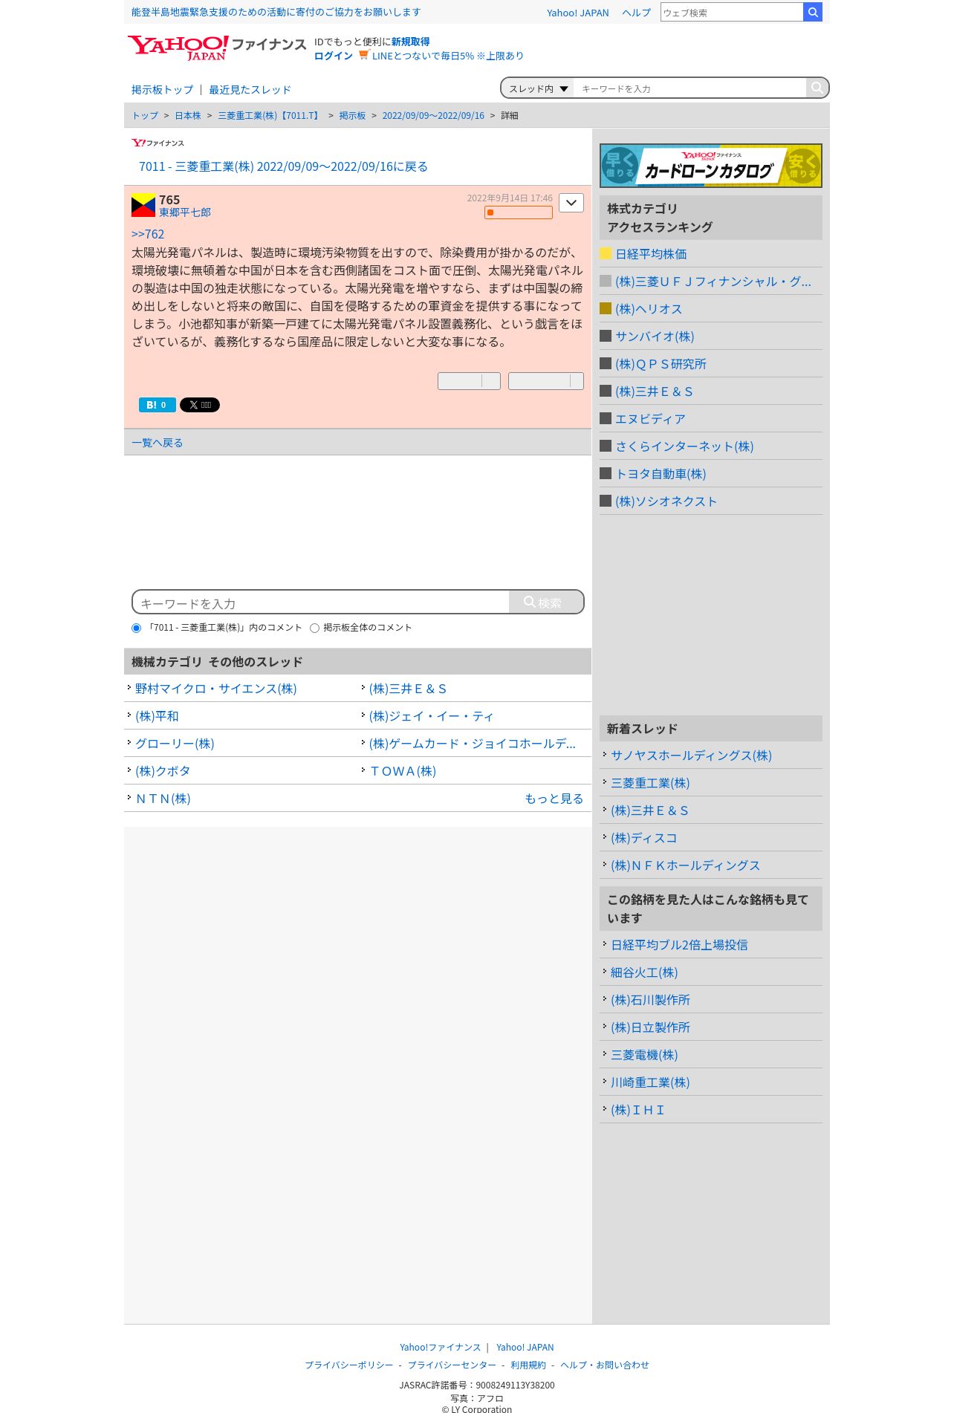This screenshot has height=1413, width=954.
Task: Click the ログイン link
Action: 334,56
